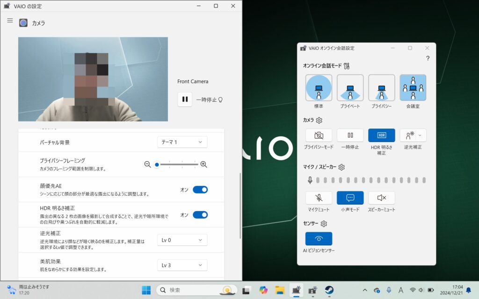Choose the 会議室 conversation mode
Viewport: 479px width, 299px height.
click(413, 88)
